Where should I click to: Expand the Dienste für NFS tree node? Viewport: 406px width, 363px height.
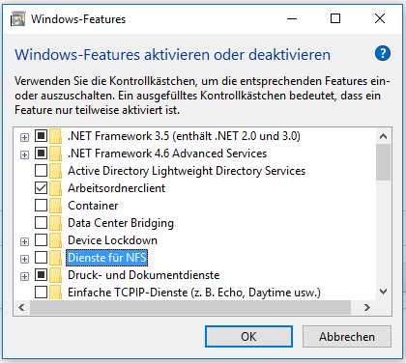(x=24, y=259)
